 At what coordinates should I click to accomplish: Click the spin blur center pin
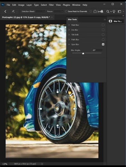(x=58, y=109)
